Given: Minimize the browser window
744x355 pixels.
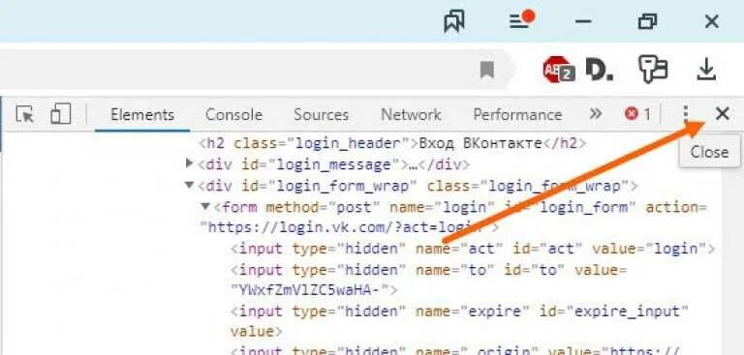Looking at the screenshot, I should point(583,22).
